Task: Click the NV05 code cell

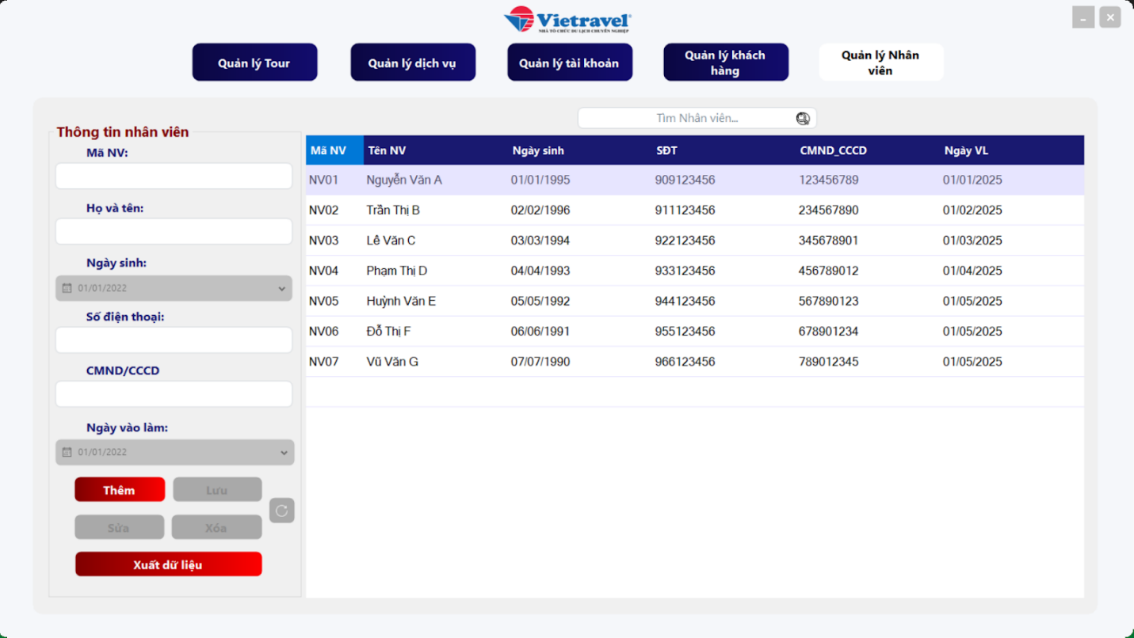Action: coord(323,302)
